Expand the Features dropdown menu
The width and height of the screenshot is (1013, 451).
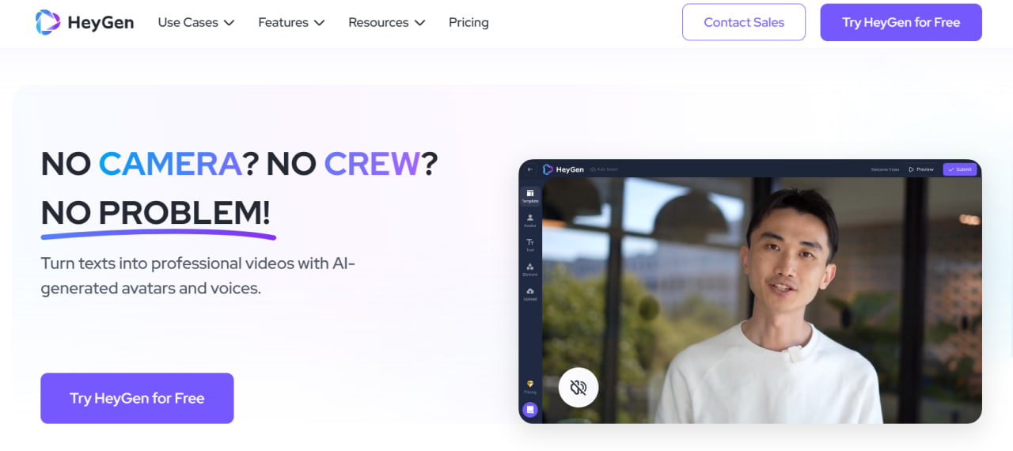click(x=291, y=22)
